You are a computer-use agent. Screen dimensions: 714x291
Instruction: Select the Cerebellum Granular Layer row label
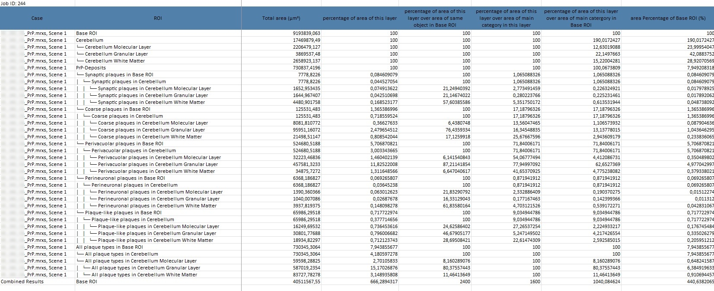pos(116,54)
